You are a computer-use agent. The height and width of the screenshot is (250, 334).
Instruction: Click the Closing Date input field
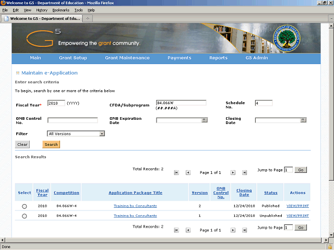(278, 120)
